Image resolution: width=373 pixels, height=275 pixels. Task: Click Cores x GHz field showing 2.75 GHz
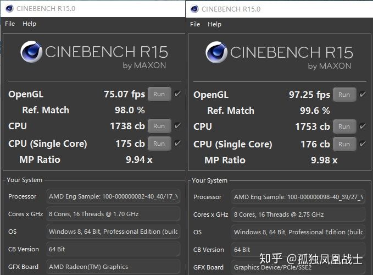(x=298, y=215)
